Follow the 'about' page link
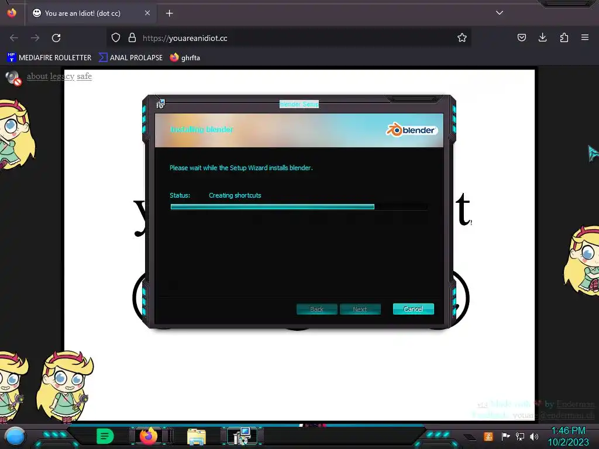This screenshot has height=449, width=599. [x=37, y=76]
